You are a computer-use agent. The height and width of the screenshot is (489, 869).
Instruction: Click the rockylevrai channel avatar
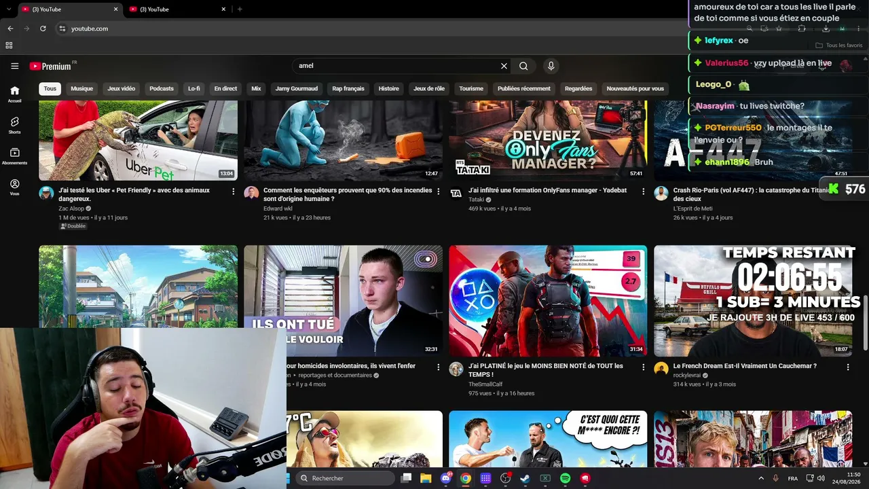point(661,368)
